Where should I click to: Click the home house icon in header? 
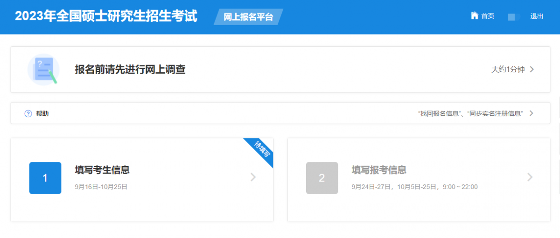[x=475, y=16]
